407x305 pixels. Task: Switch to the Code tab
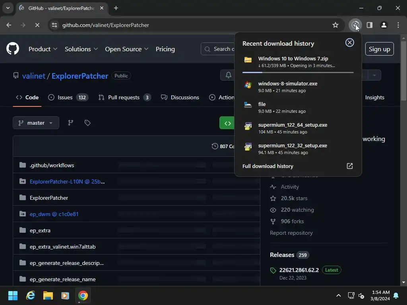tap(27, 98)
